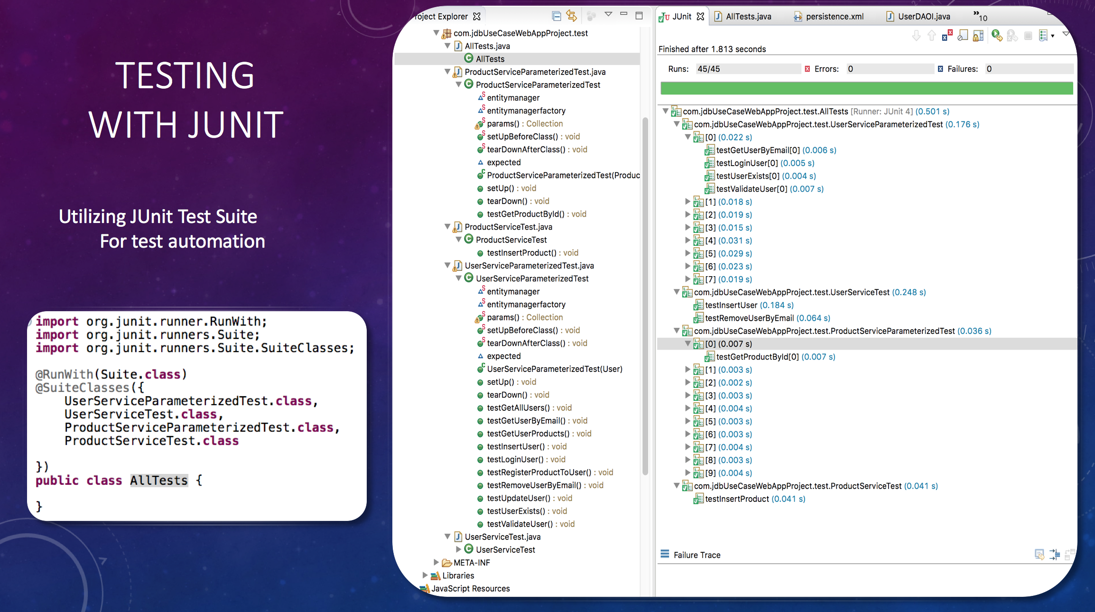Switch to the AllTests.java editor tab

[x=748, y=17]
